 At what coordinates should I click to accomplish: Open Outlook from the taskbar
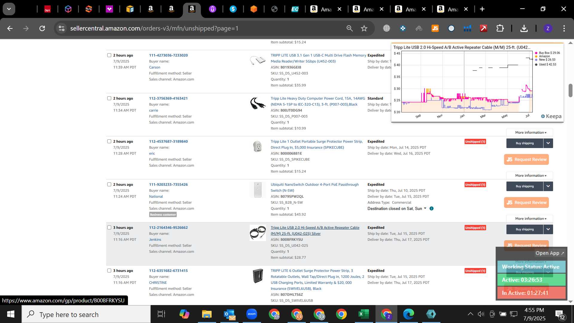coord(229,314)
